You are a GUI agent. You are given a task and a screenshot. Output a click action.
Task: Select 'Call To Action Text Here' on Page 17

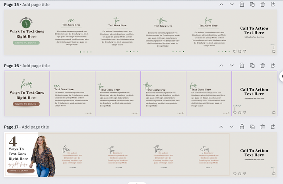[254, 153]
